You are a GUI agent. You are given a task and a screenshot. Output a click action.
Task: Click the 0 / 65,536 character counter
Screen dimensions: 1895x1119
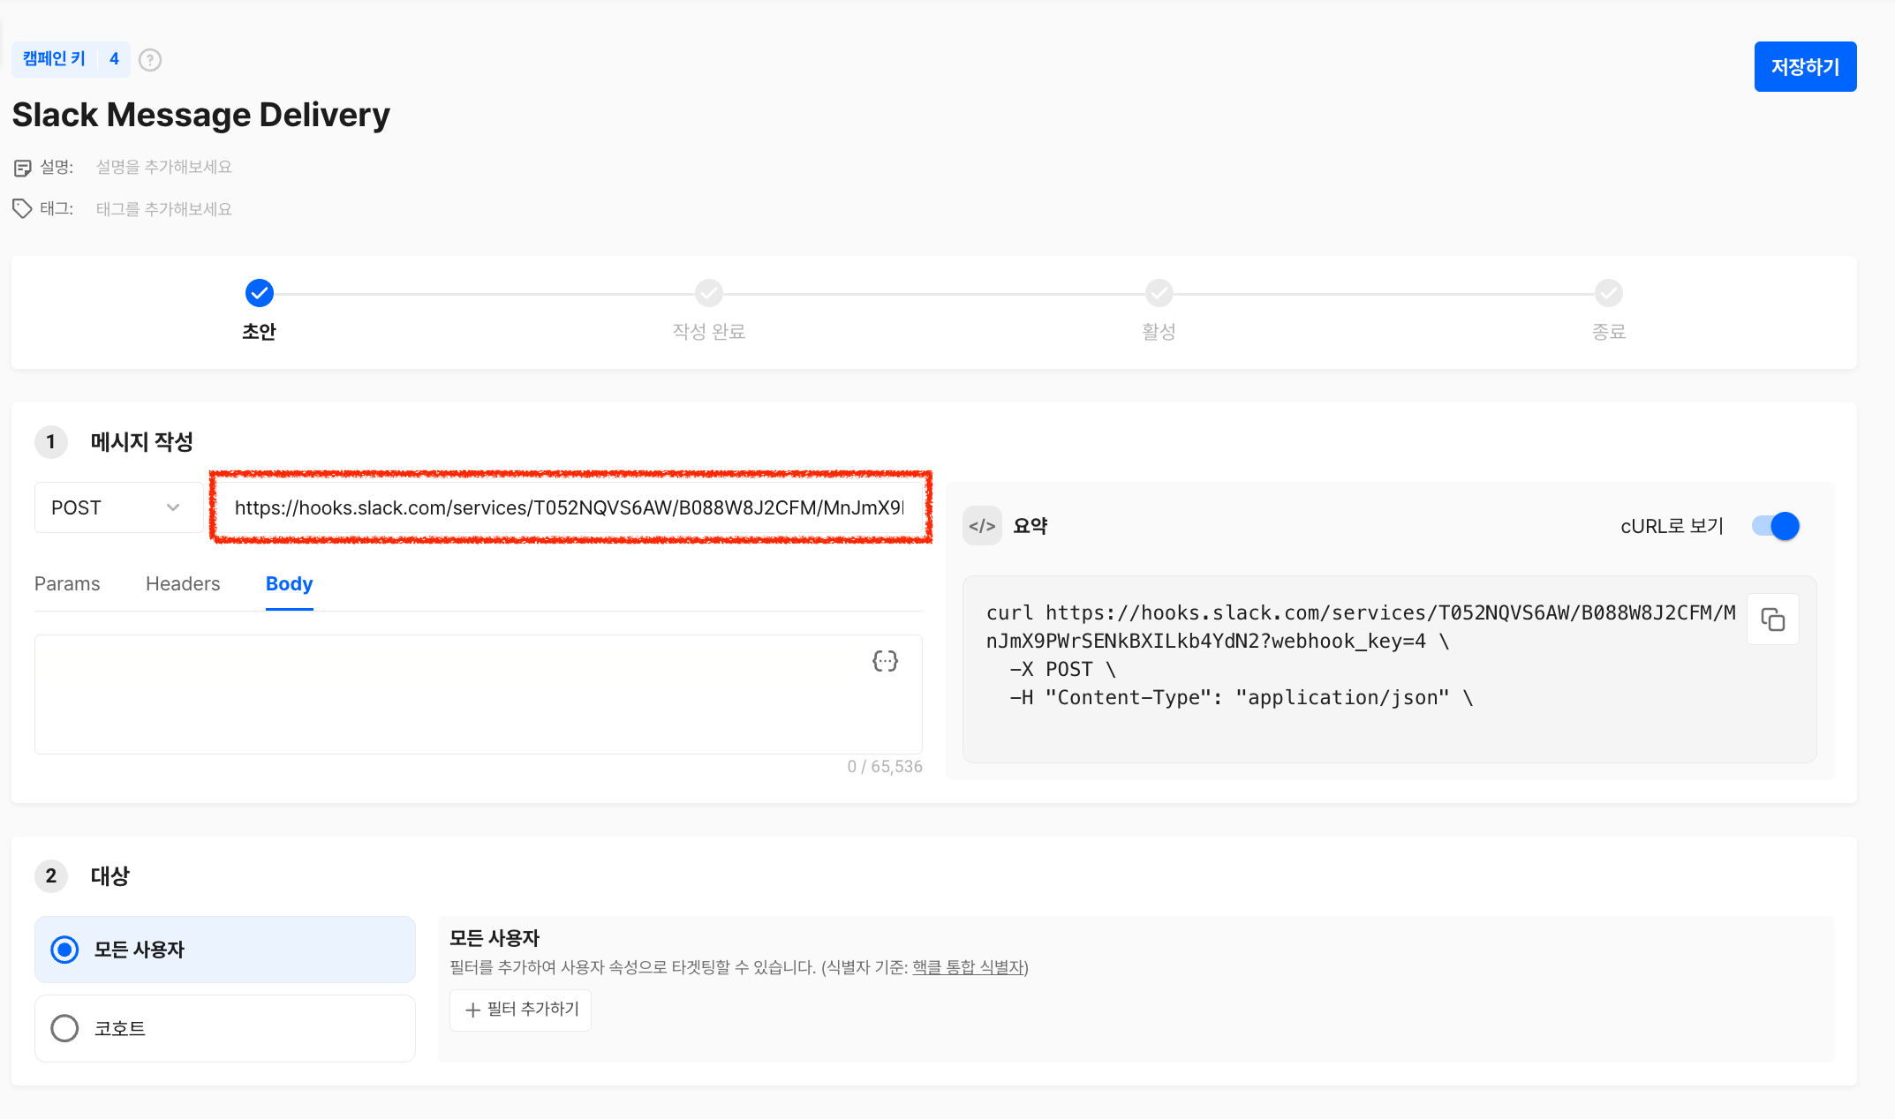[885, 767]
